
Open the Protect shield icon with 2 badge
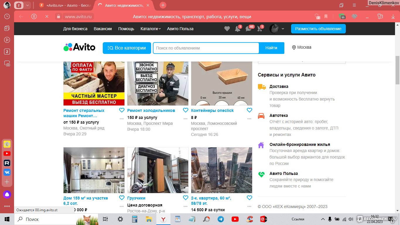click(317, 16)
